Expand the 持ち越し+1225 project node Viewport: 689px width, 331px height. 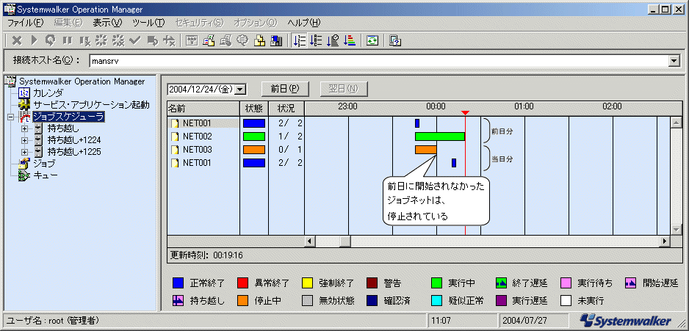click(25, 152)
